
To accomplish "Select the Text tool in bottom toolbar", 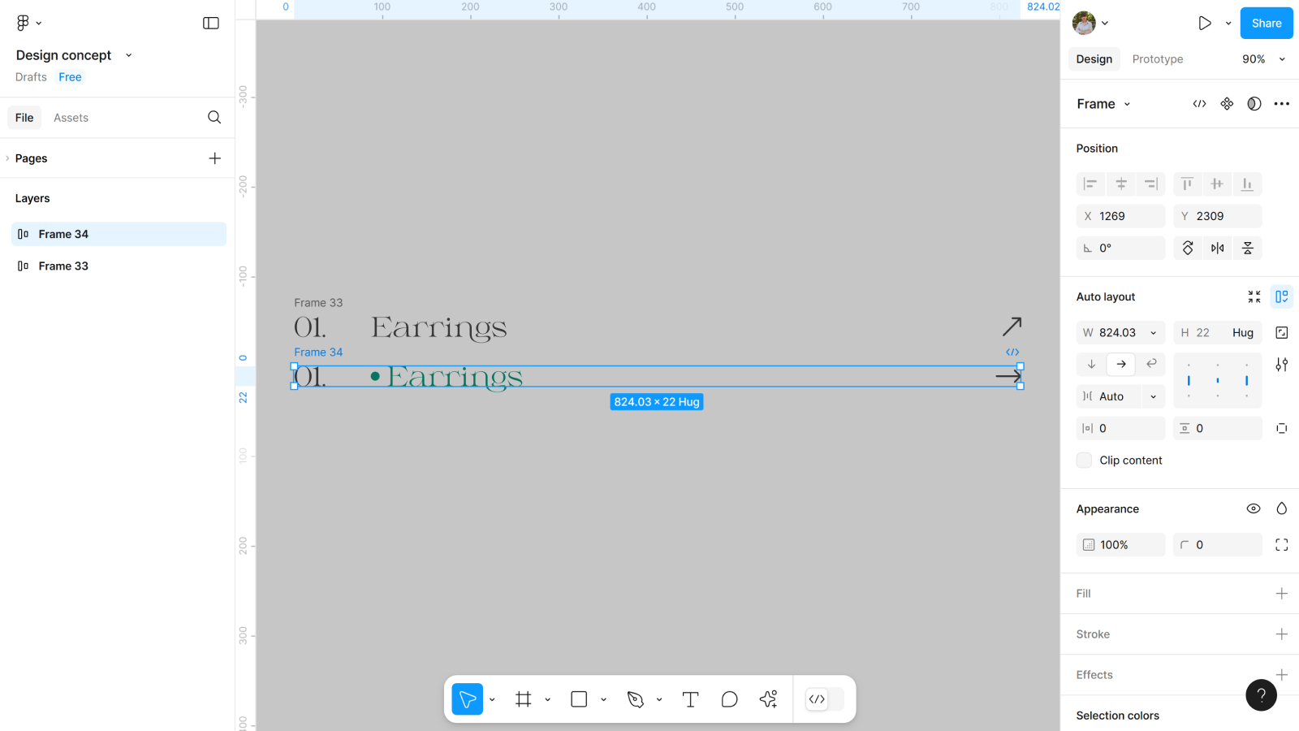I will 690,699.
